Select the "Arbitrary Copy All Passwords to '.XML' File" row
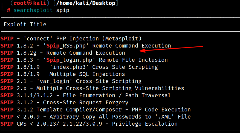The image size is (240, 133). (96, 117)
